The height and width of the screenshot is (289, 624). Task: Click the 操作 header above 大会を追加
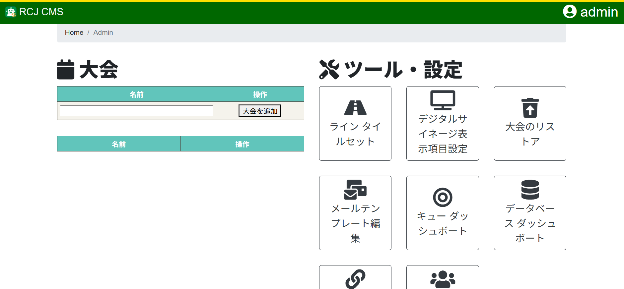pyautogui.click(x=260, y=94)
